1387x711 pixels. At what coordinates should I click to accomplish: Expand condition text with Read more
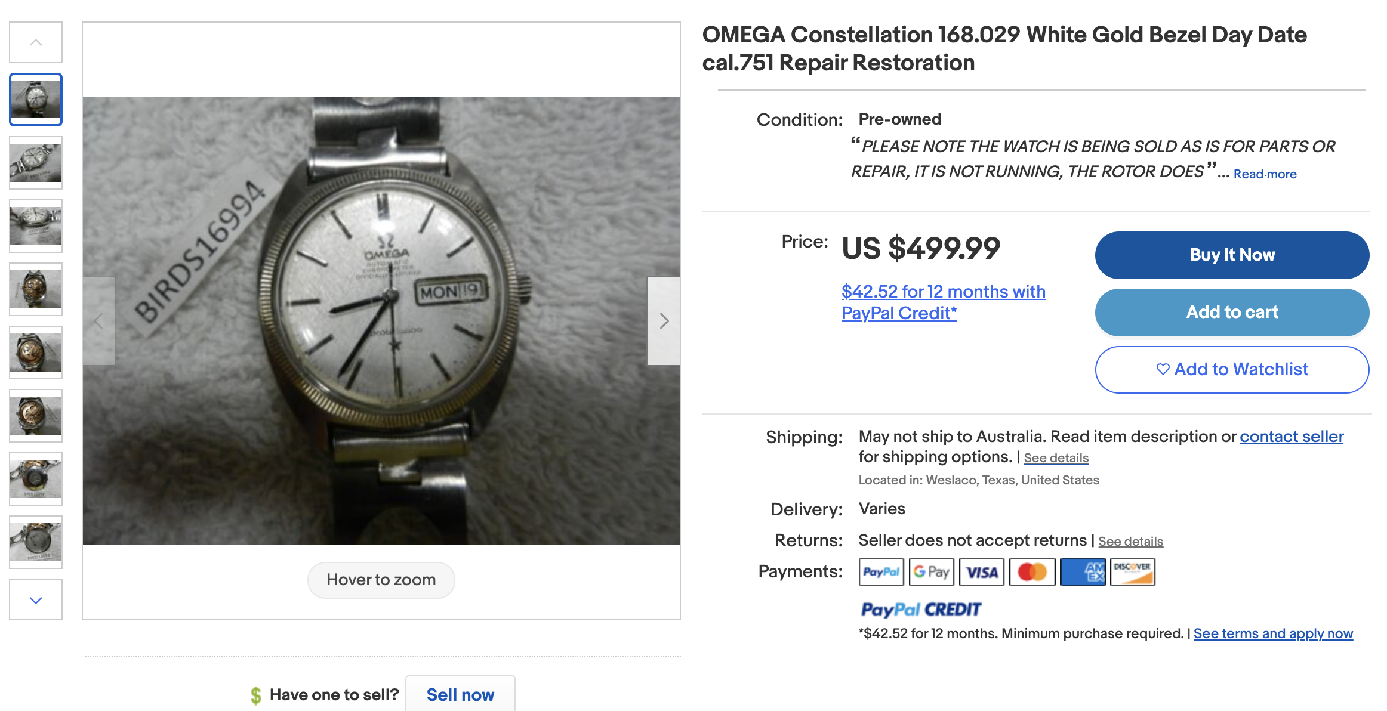click(1265, 174)
